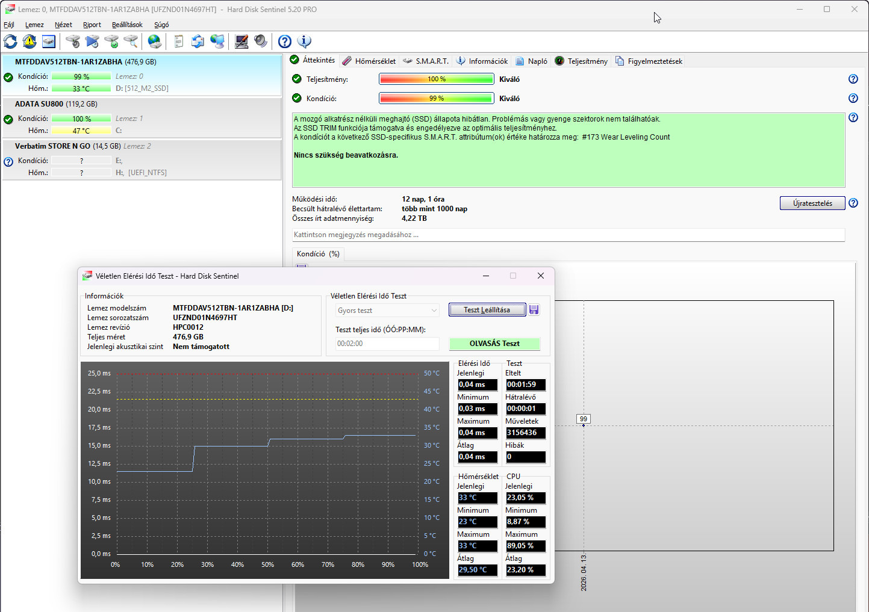The width and height of the screenshot is (869, 612).
Task: Click the Teljesítmény 100 % gradient bar
Action: click(437, 79)
